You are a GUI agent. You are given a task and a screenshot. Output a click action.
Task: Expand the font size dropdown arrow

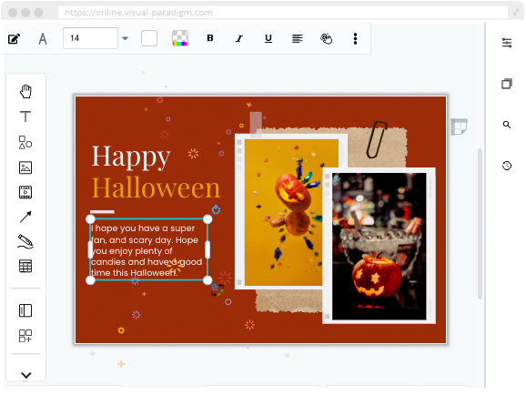click(x=125, y=38)
